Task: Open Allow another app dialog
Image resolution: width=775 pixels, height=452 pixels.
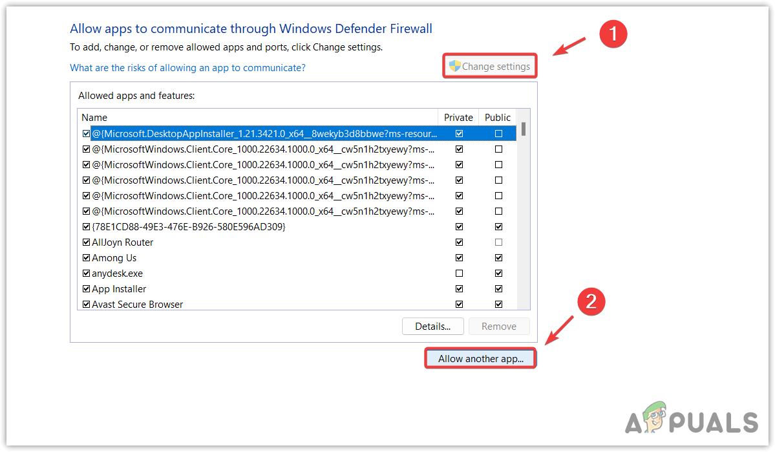Action: coord(480,358)
